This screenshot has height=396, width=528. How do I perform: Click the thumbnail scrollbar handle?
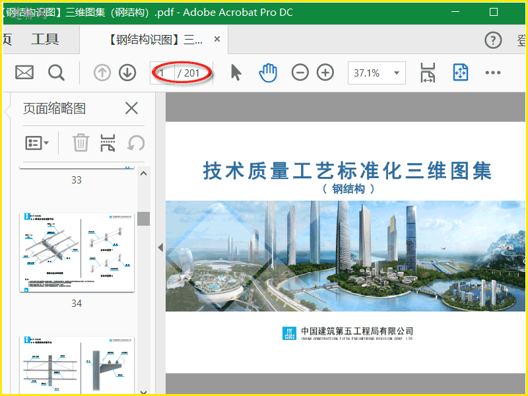(143, 219)
